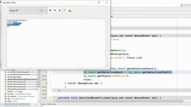Minimize the Editor Texto window
This screenshot has width=191, height=107.
(x=91, y=2)
